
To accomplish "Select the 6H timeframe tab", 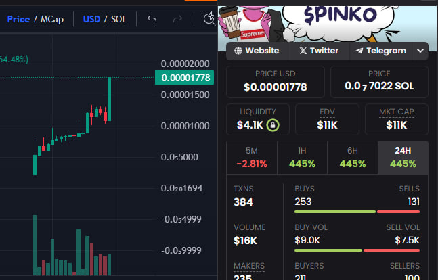I will click(x=353, y=158).
